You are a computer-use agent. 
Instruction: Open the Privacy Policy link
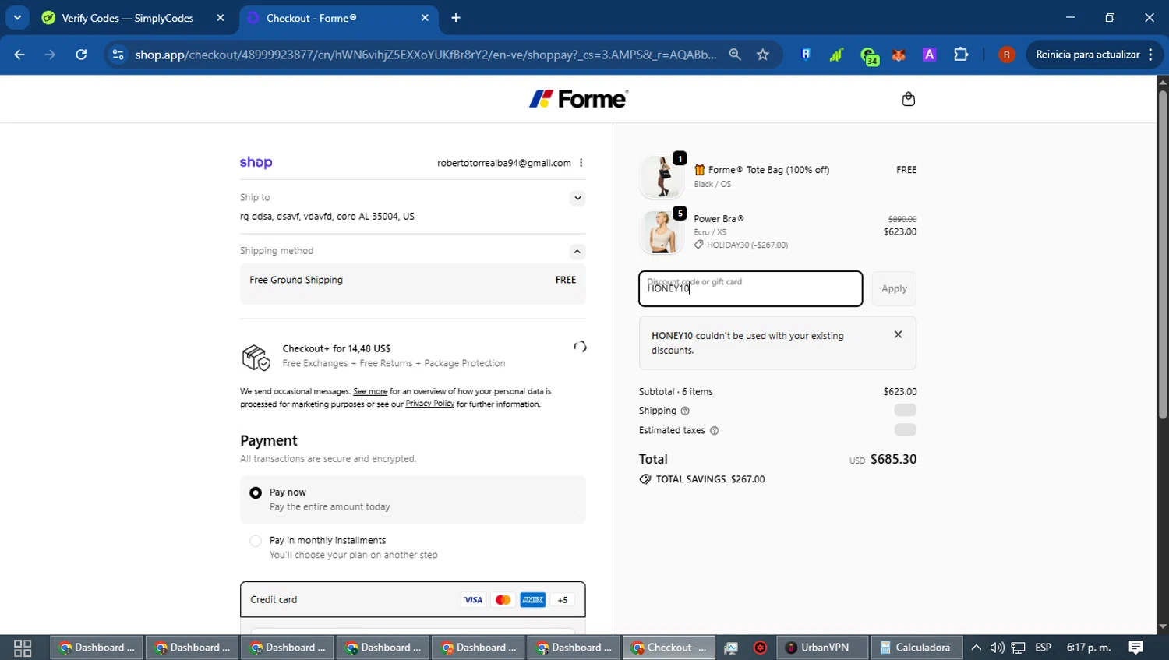pyautogui.click(x=429, y=404)
